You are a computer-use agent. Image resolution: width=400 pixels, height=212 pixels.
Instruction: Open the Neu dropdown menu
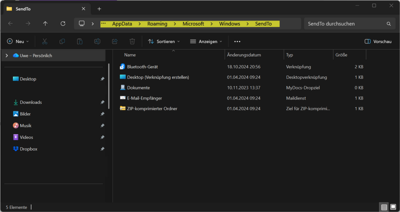click(x=18, y=41)
